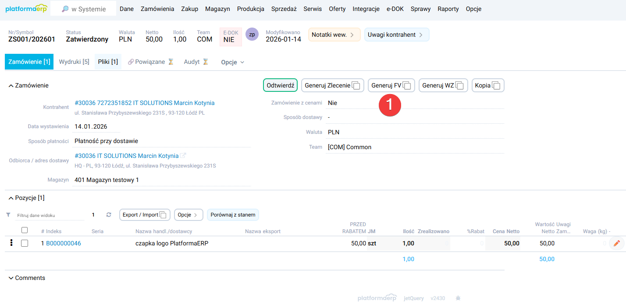Click the filter funnel icon
This screenshot has height=304, width=626.
8,215
